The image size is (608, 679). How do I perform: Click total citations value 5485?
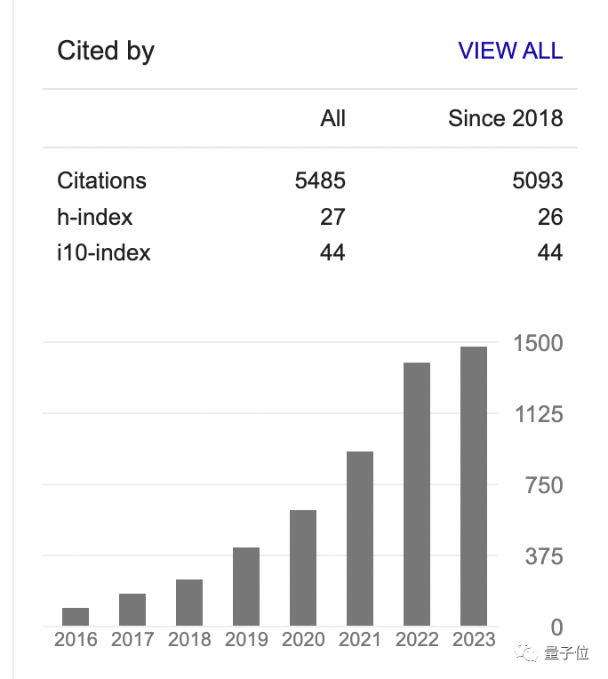[x=320, y=180]
